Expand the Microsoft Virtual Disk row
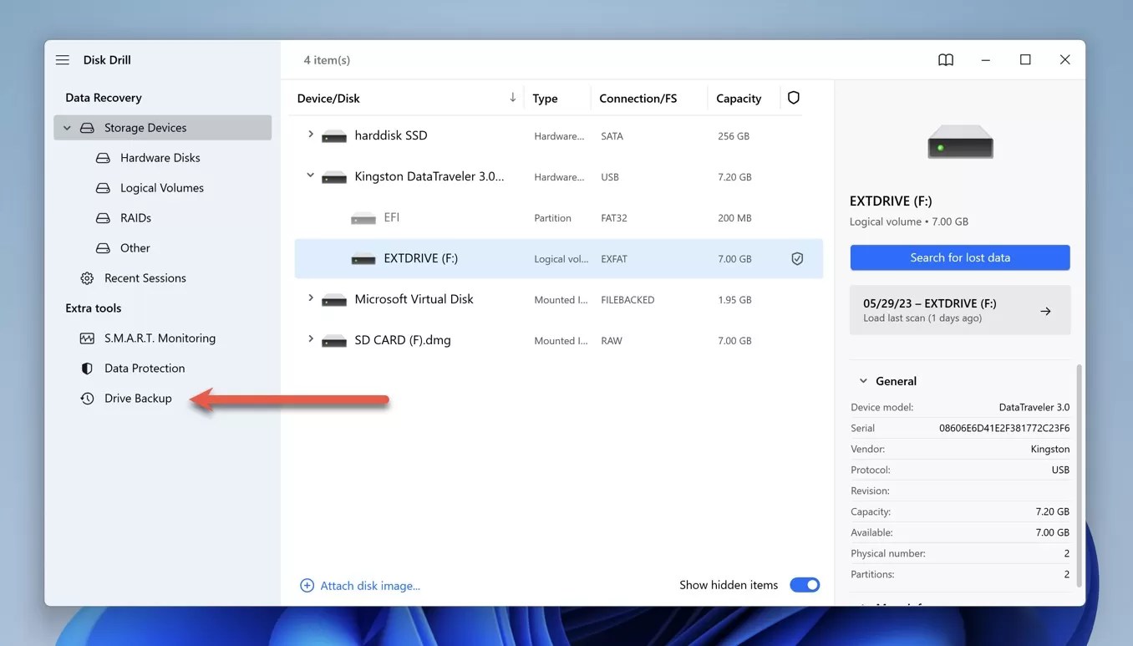This screenshot has height=646, width=1133. [x=311, y=298]
